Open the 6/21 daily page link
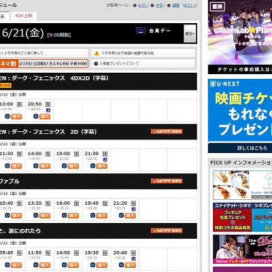Screen dimensions: 272x272 pyautogui.click(x=142, y=5)
